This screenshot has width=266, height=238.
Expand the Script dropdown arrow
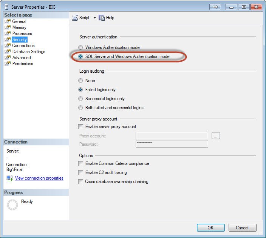click(x=94, y=18)
